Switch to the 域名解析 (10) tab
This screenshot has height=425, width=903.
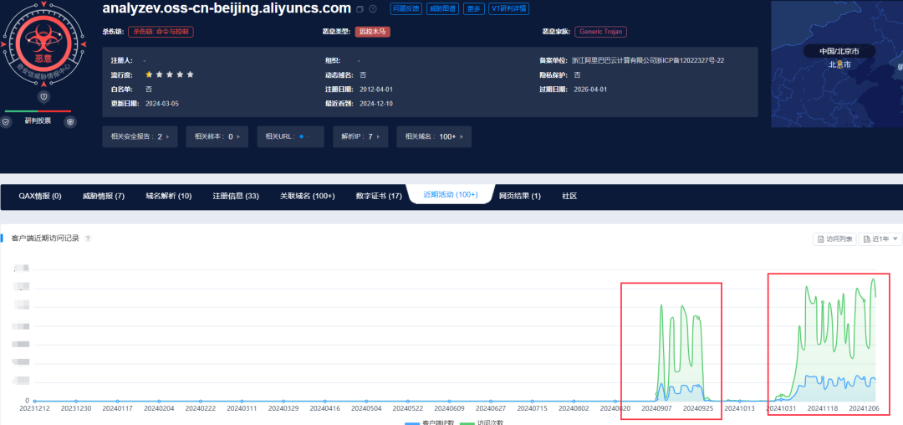point(168,196)
